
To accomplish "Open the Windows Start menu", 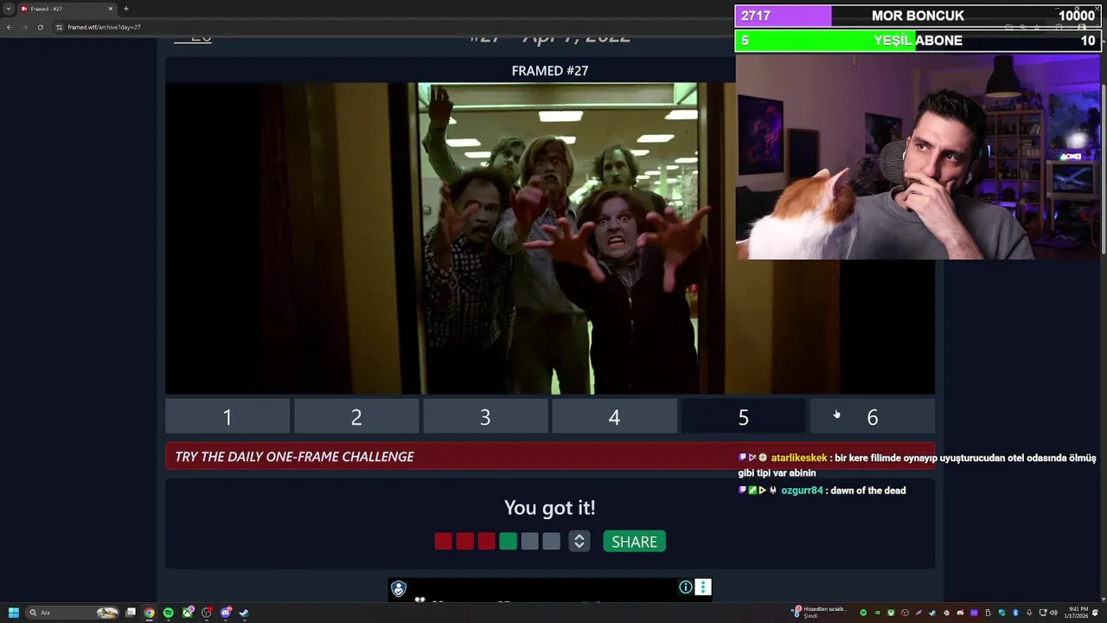I will click(13, 613).
